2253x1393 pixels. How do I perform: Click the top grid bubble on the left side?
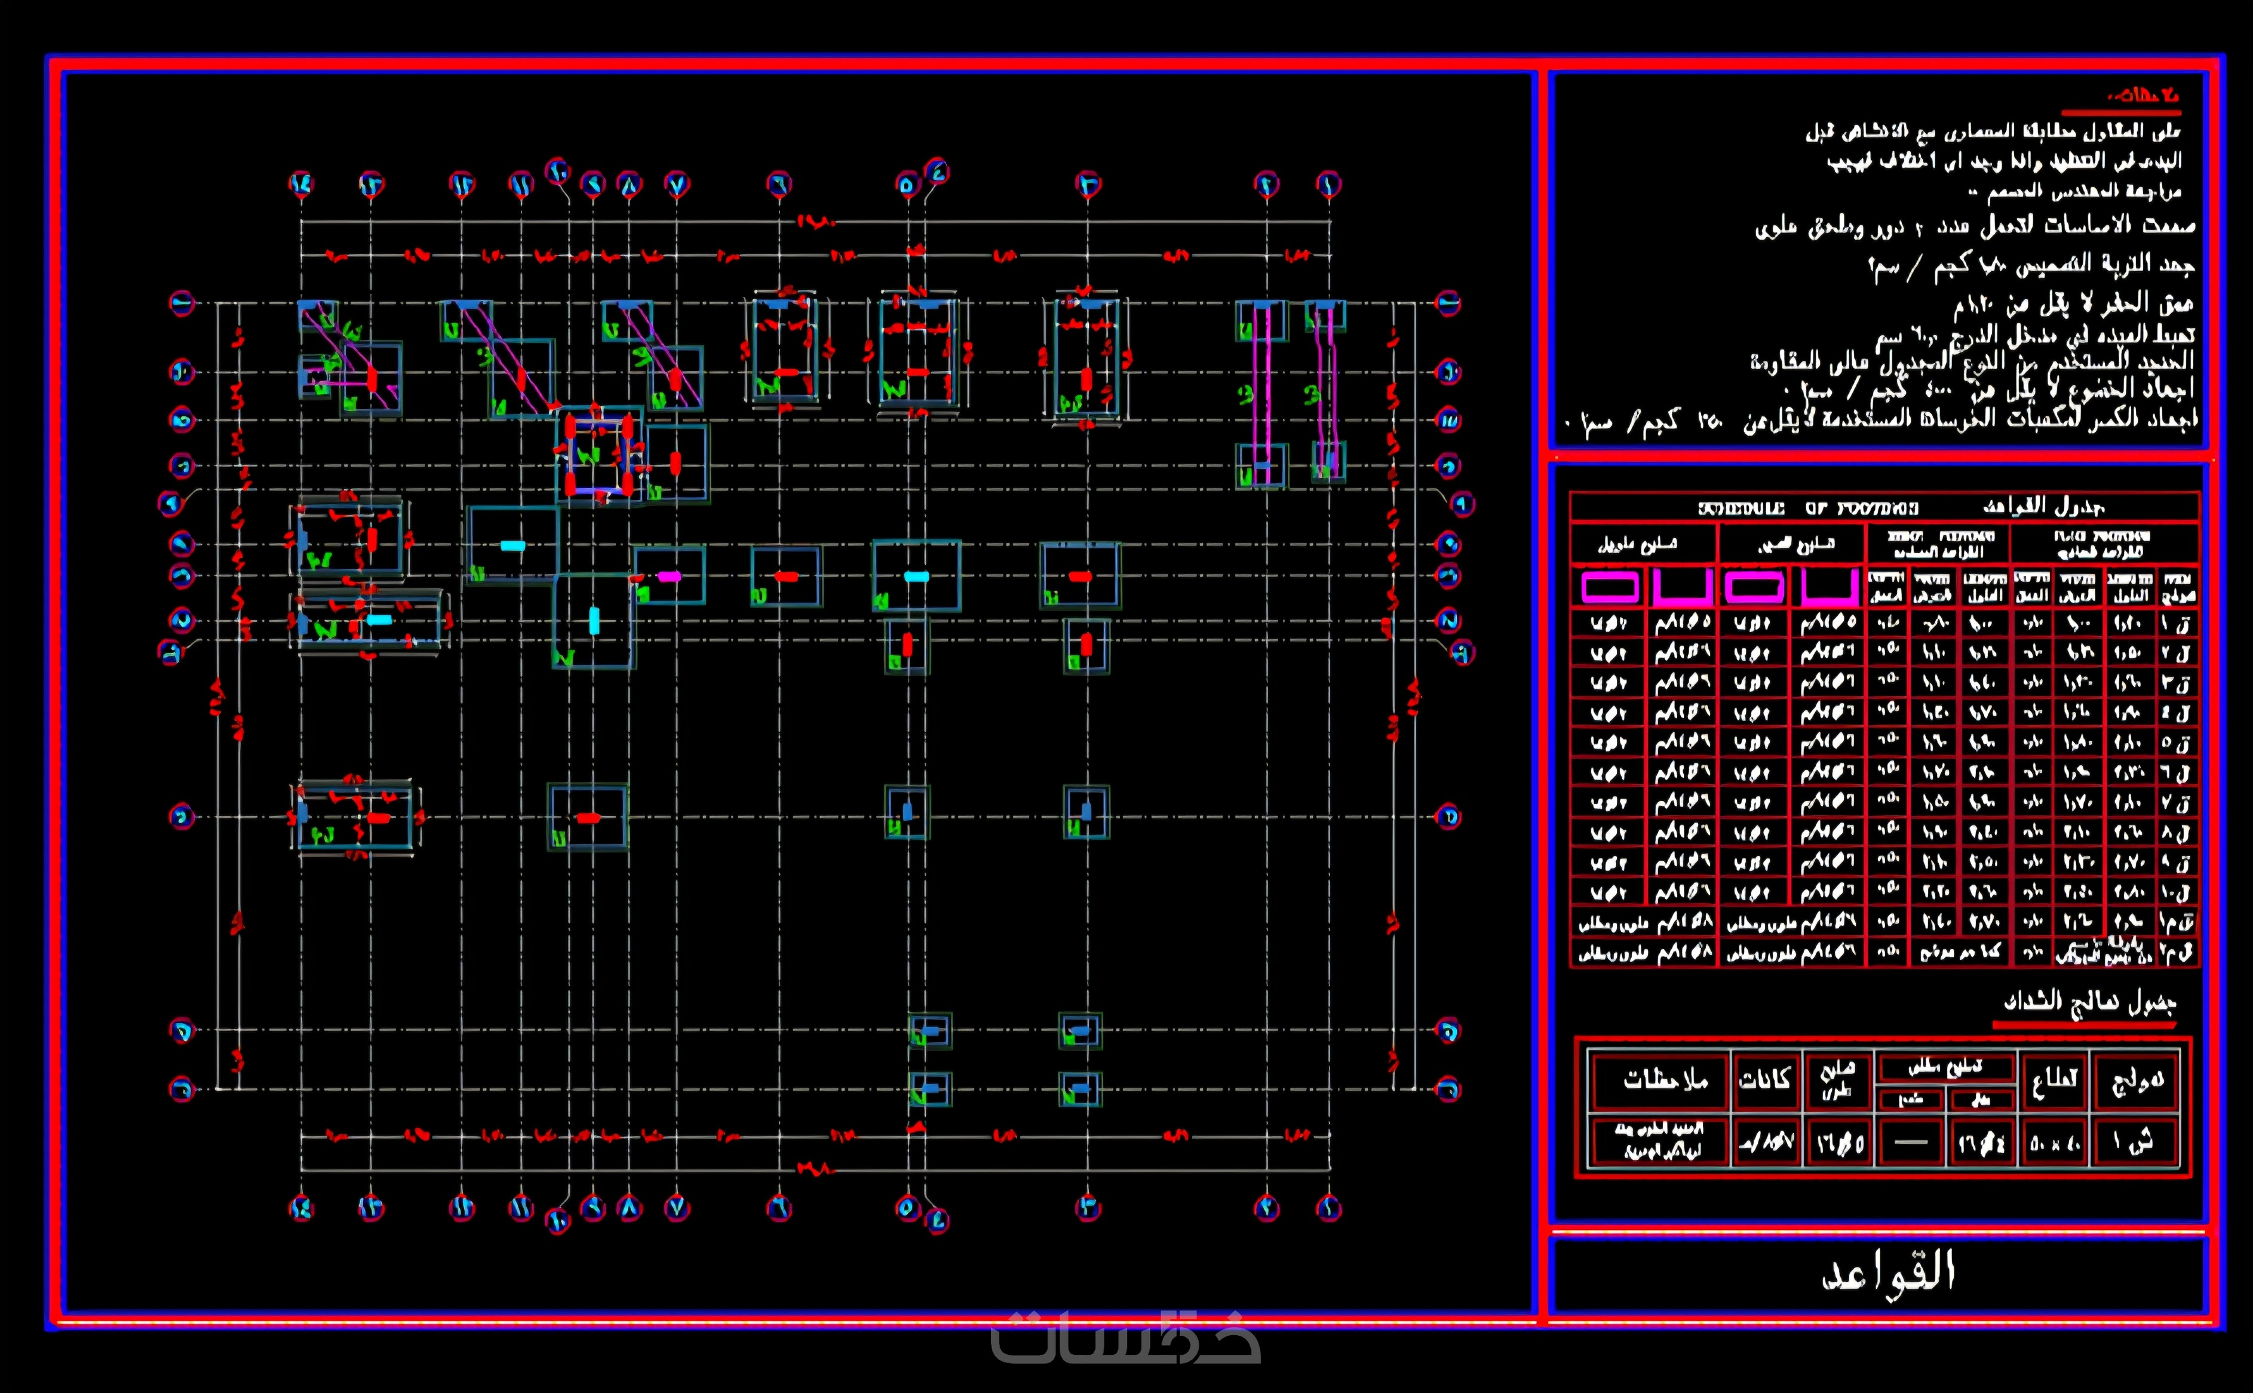(182, 303)
